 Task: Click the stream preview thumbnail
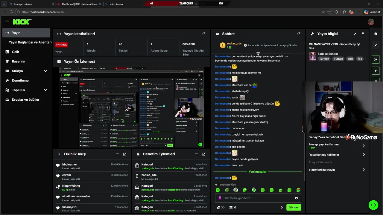tap(131, 107)
